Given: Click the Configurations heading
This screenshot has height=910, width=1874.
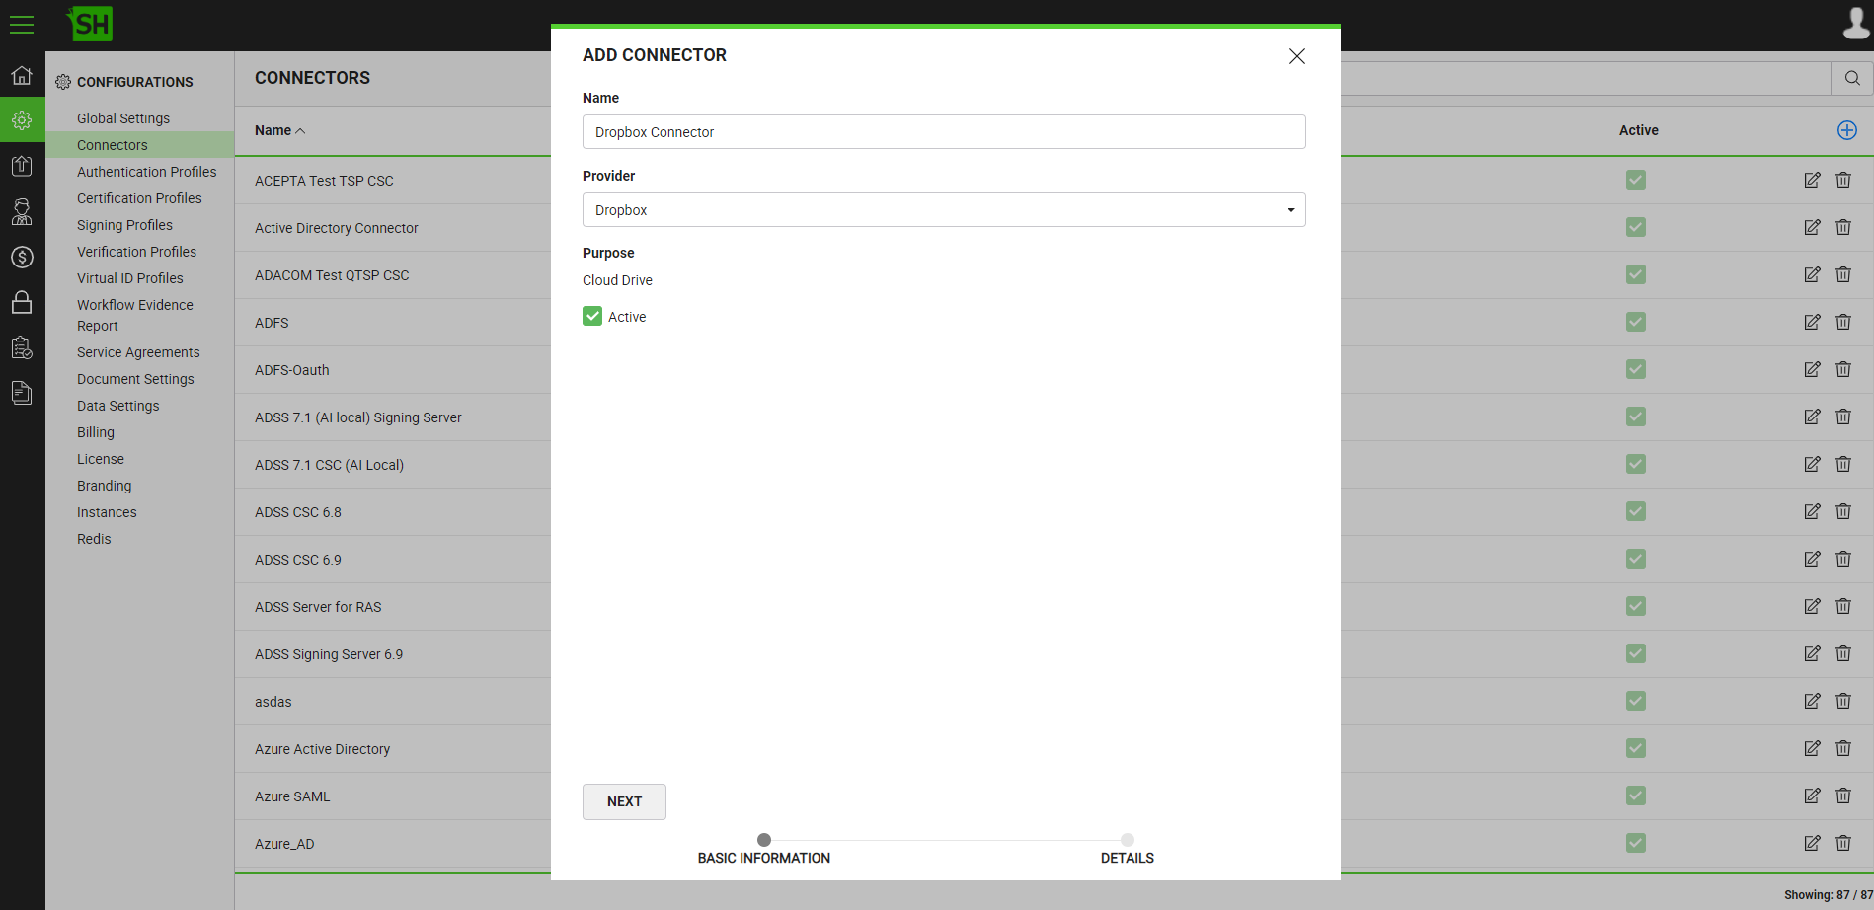Looking at the screenshot, I should (134, 82).
